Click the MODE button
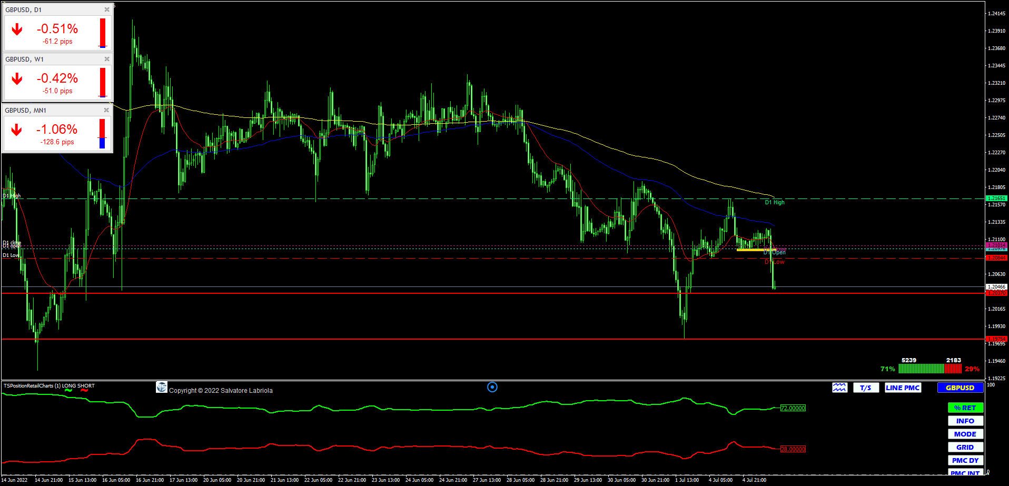 click(965, 434)
